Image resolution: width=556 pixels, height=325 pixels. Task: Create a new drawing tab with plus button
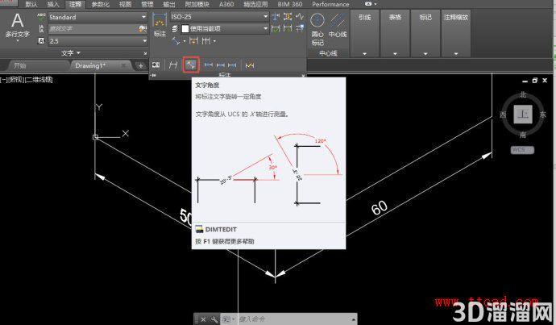click(x=141, y=65)
